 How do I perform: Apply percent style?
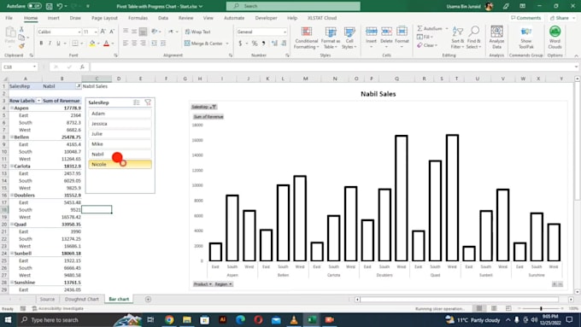255,44
